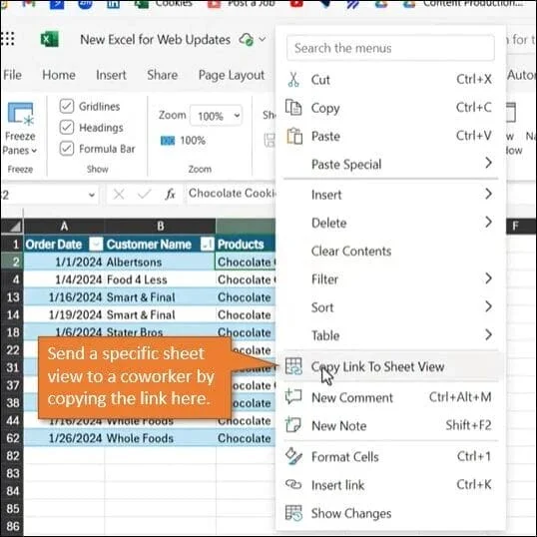This screenshot has height=537, width=537.
Task: Click the New Comment icon
Action: point(293,397)
